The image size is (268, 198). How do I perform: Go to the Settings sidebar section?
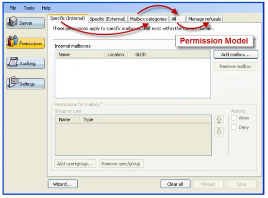(x=26, y=83)
